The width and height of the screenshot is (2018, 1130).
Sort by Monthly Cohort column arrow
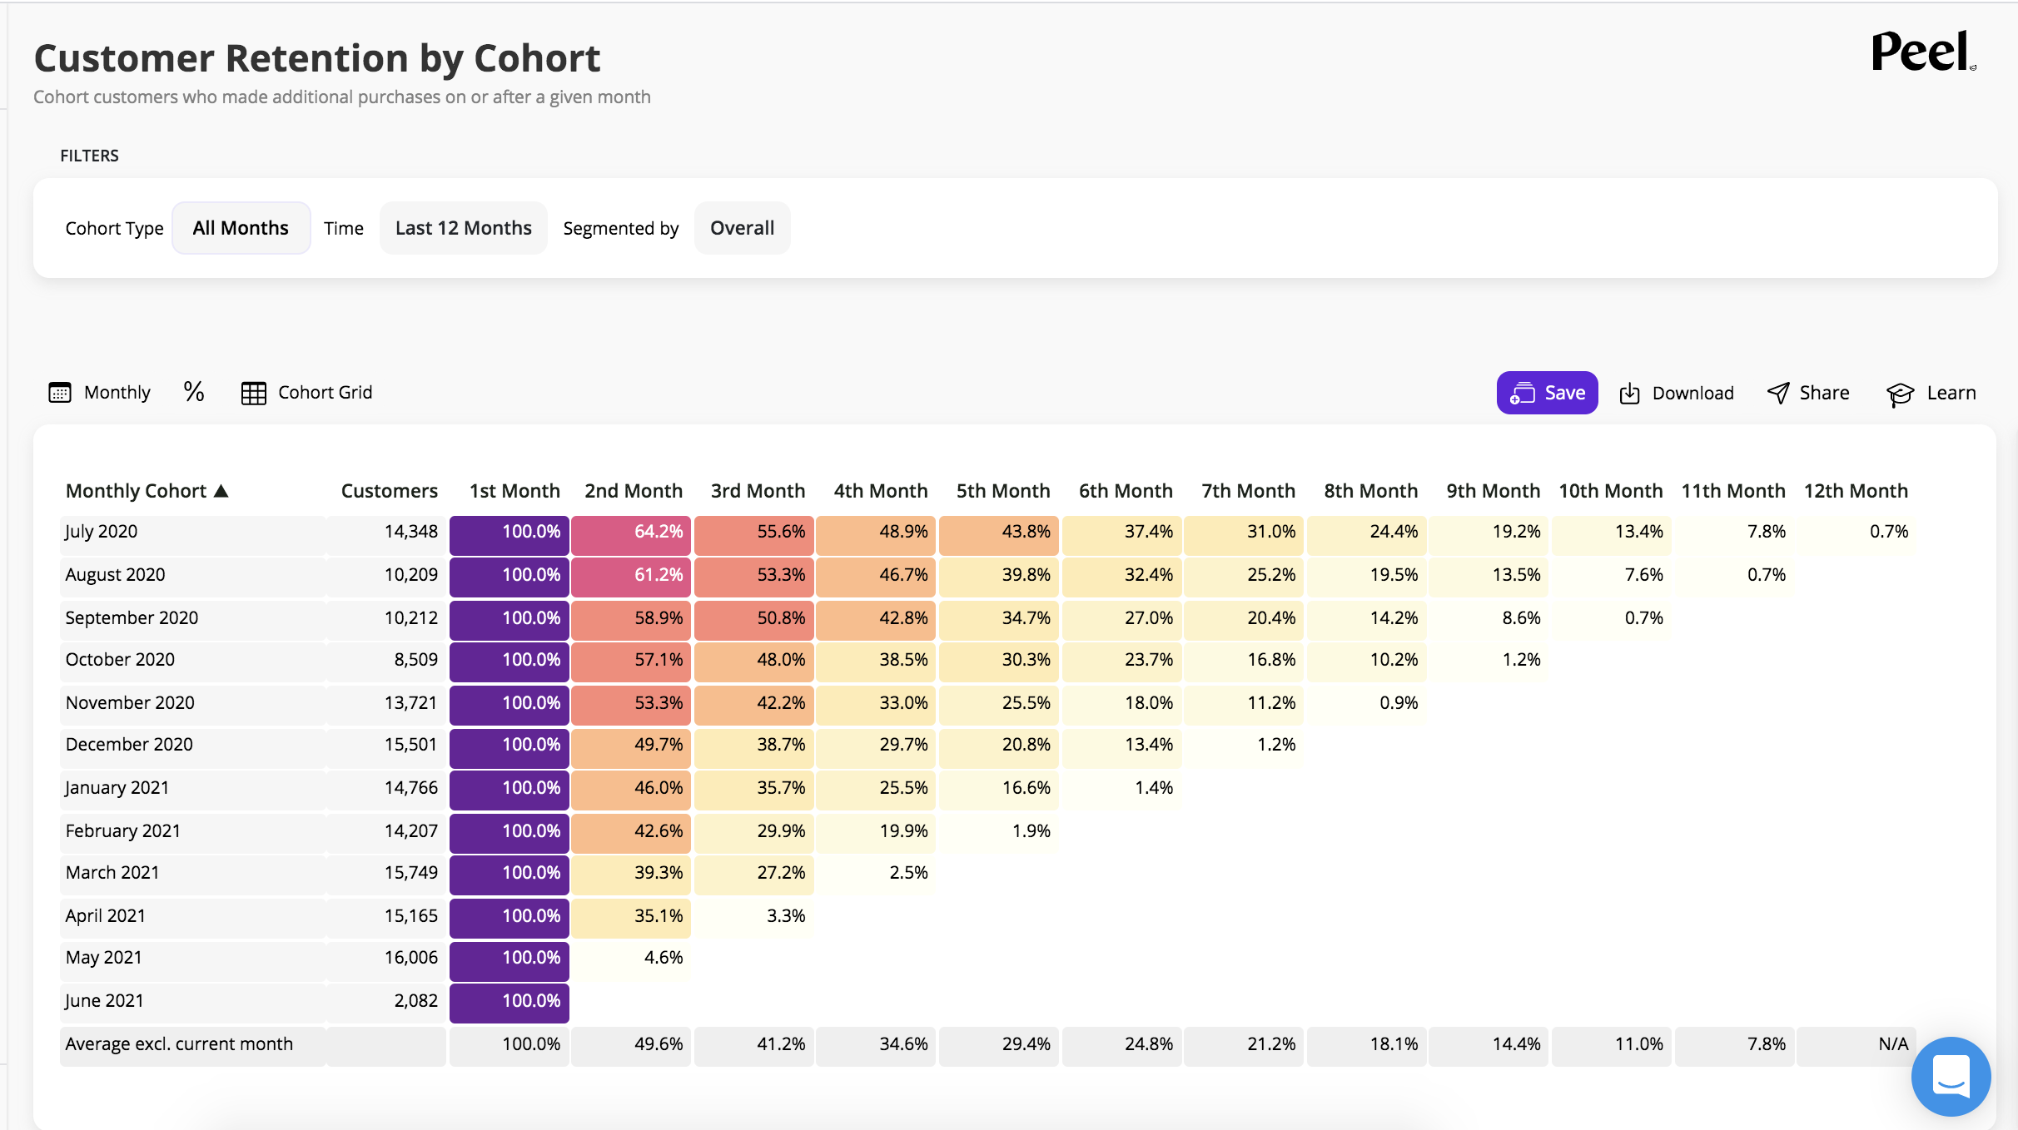point(221,491)
